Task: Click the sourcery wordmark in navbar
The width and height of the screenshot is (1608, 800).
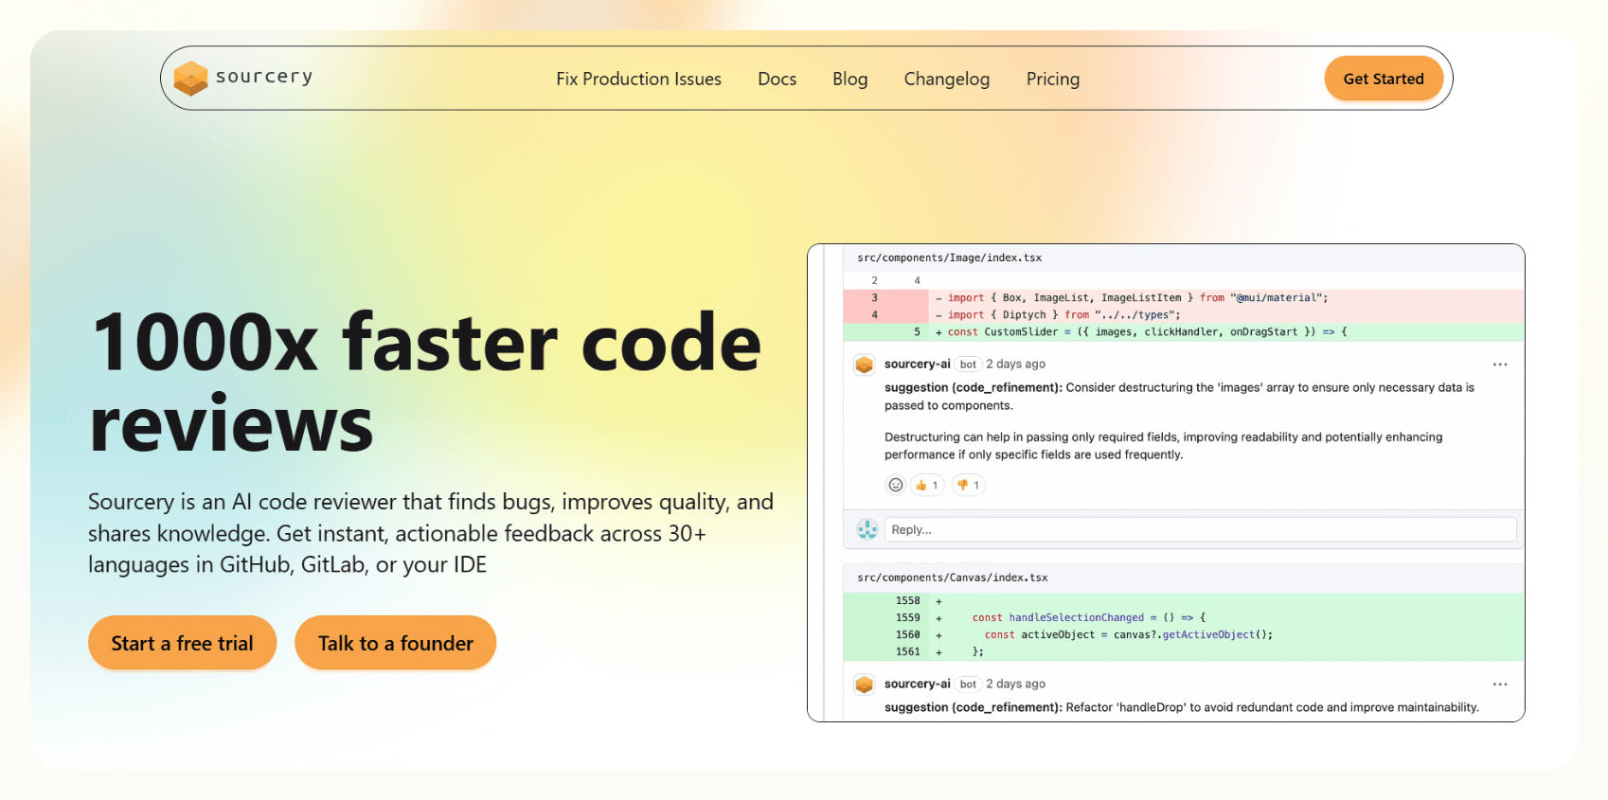Action: pyautogui.click(x=264, y=77)
